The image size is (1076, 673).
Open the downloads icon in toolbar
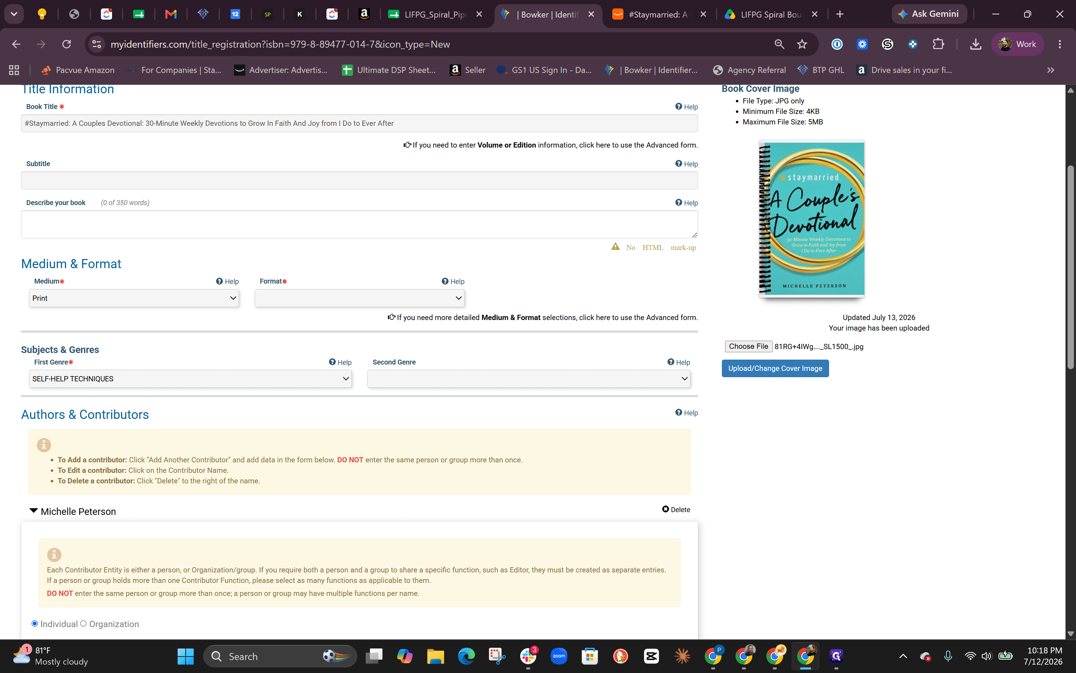(x=975, y=44)
